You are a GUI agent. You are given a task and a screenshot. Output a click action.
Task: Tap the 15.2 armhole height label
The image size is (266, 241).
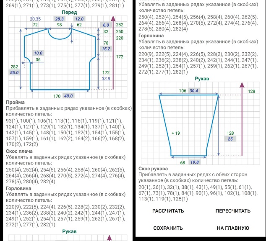click(106, 49)
